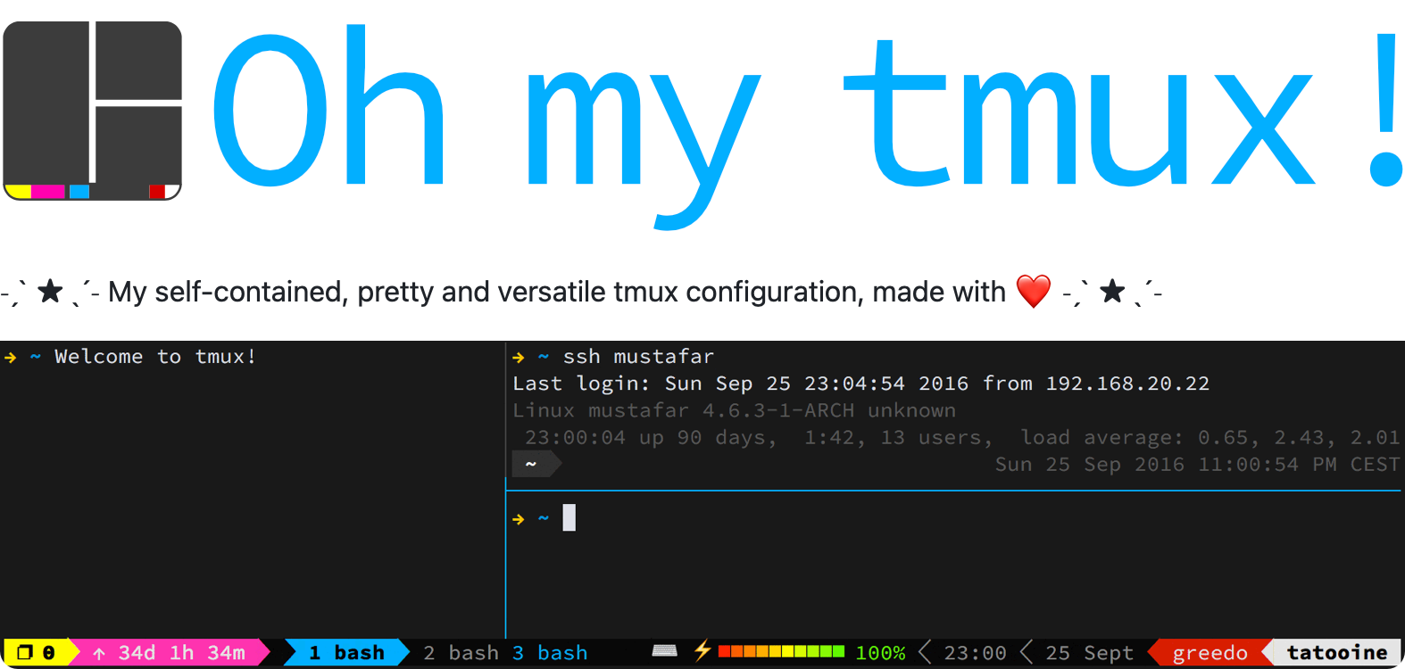The image size is (1405, 669).
Task: Click the "Last login" line in right pane
Action: pos(861,384)
